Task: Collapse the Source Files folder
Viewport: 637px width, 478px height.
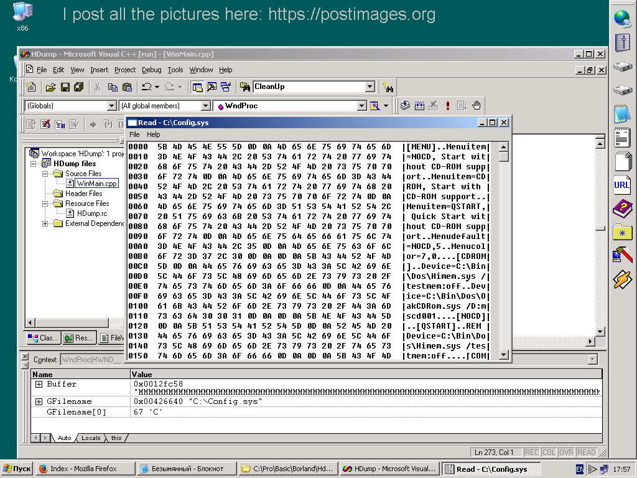Action: (45, 174)
